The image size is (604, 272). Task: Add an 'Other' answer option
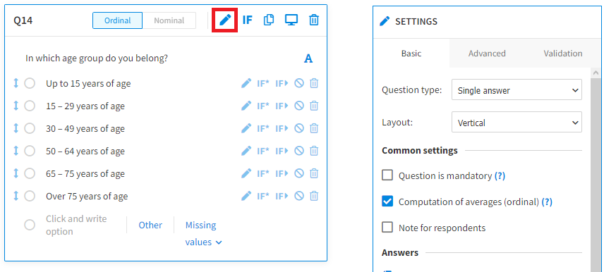point(150,225)
